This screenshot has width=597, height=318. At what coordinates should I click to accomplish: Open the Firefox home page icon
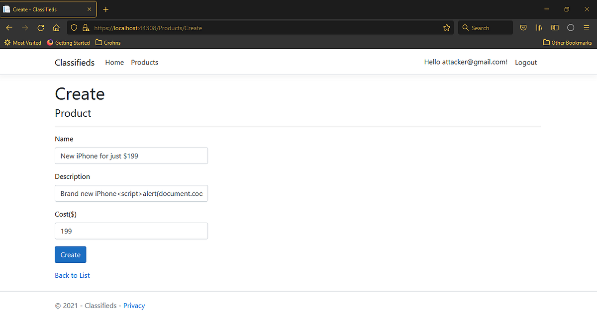(x=56, y=27)
